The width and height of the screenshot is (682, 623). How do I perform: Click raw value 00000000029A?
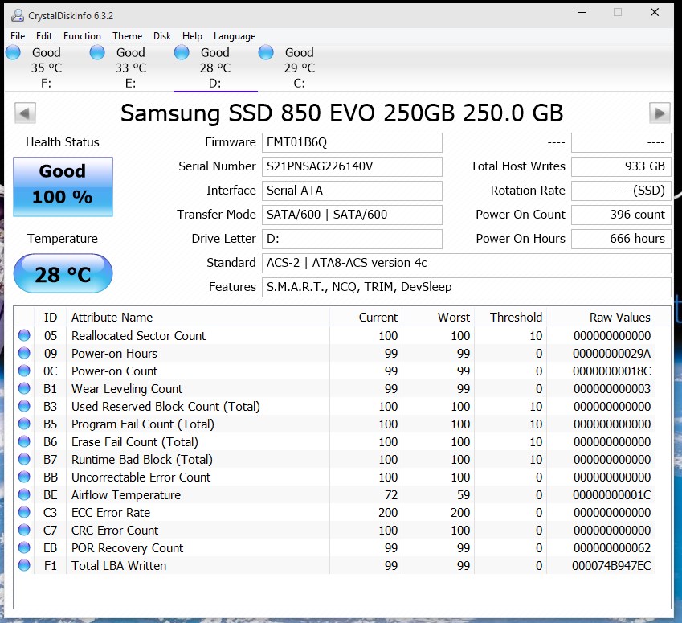(611, 354)
